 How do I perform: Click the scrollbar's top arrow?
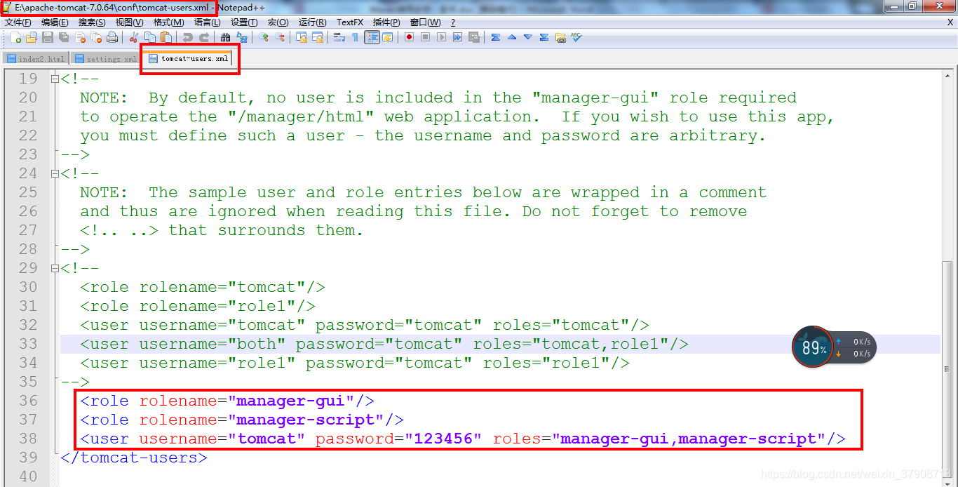[x=948, y=76]
